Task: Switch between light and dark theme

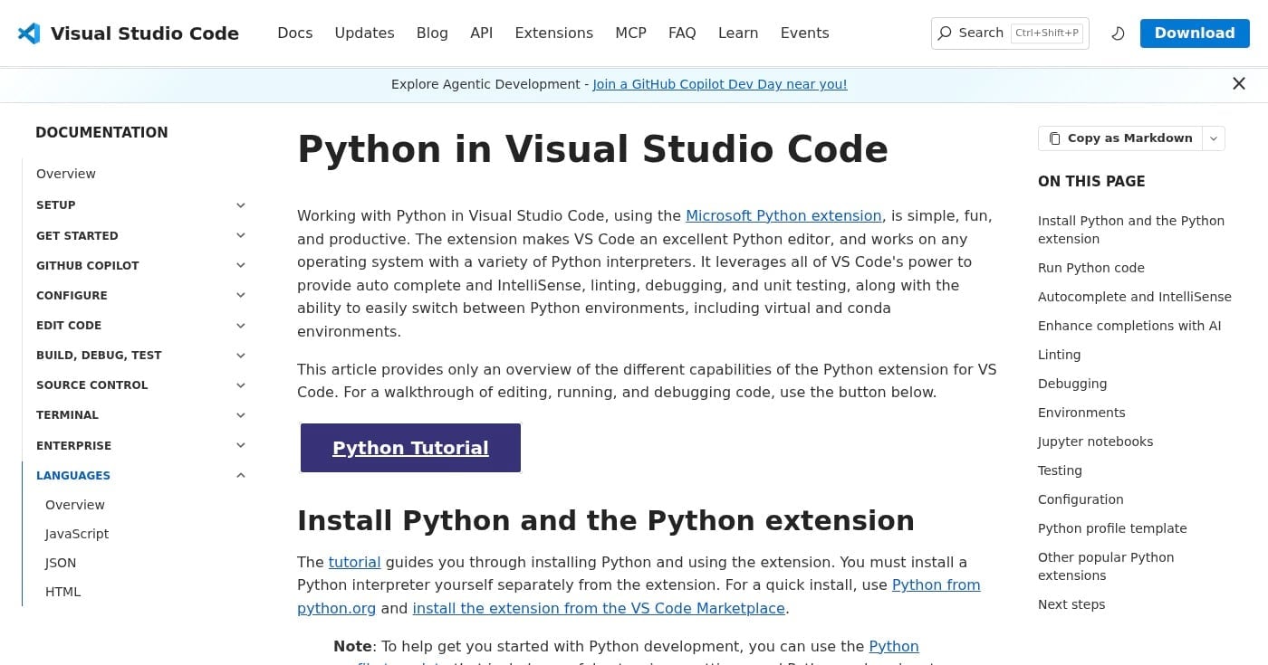Action: tap(1118, 33)
